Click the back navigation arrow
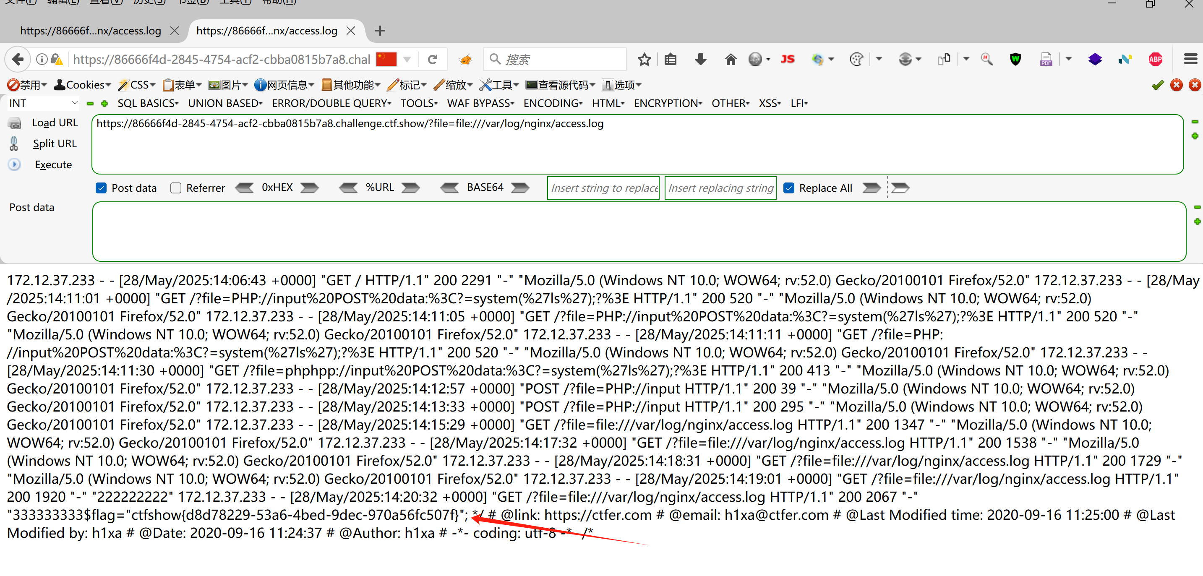Image resolution: width=1203 pixels, height=576 pixels. [x=18, y=59]
